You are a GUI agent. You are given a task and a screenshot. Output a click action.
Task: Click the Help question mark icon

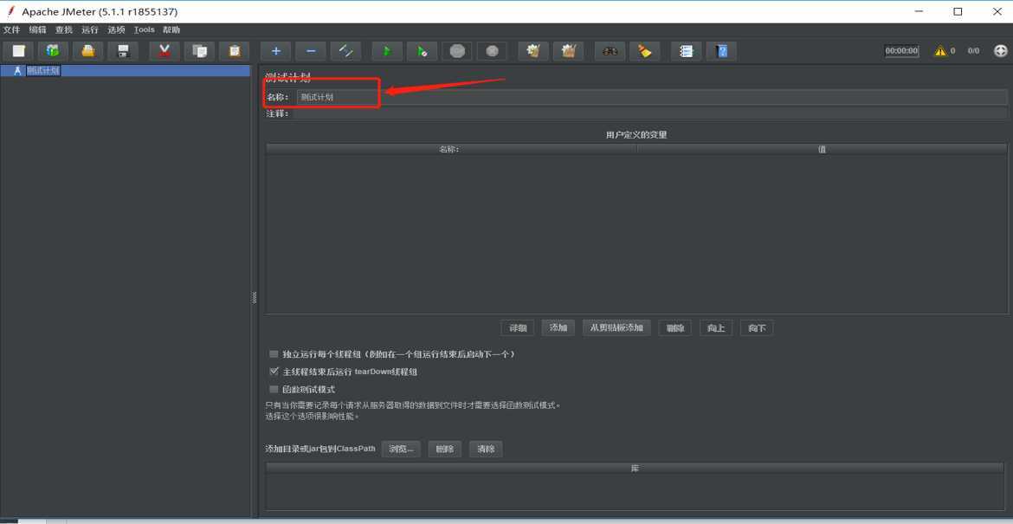pos(721,51)
